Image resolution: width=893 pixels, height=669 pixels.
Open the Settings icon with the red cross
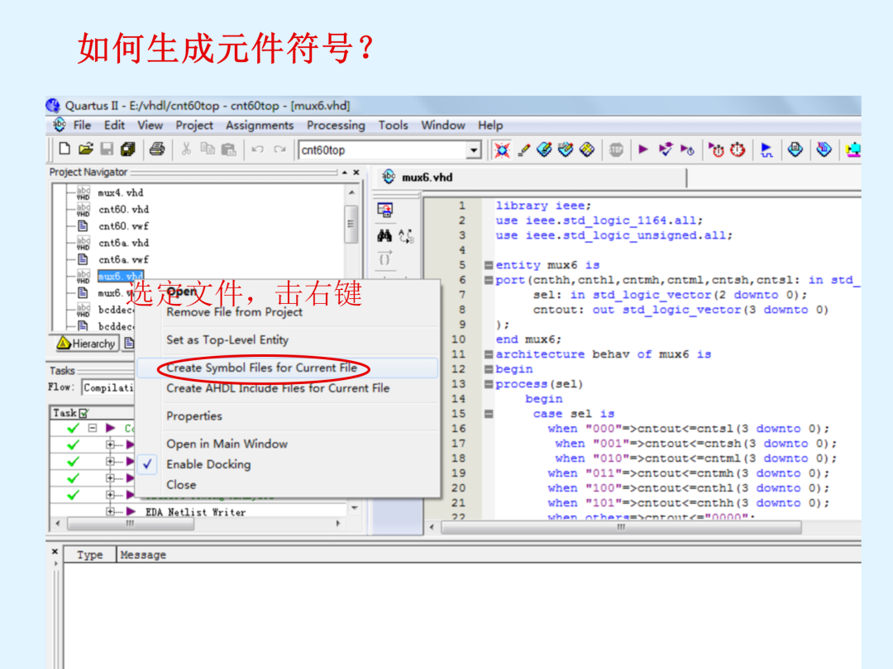502,150
